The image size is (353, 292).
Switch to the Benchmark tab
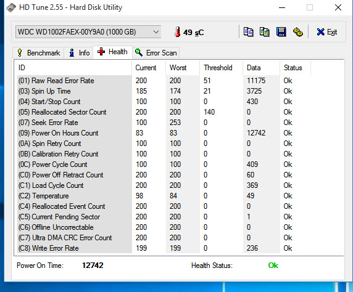point(38,53)
